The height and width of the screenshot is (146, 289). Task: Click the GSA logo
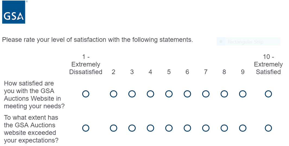pos(14,12)
